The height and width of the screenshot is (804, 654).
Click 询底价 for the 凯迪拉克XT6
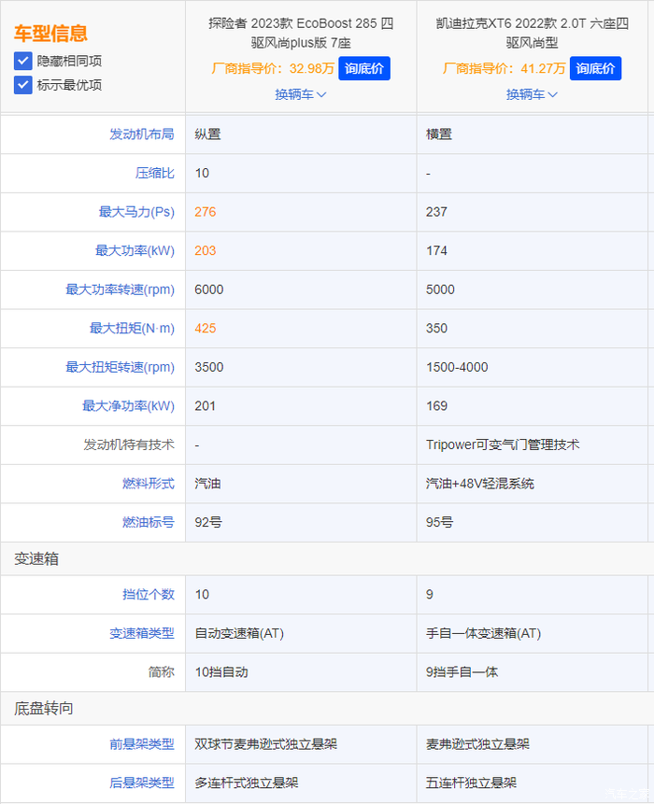pyautogui.click(x=595, y=68)
